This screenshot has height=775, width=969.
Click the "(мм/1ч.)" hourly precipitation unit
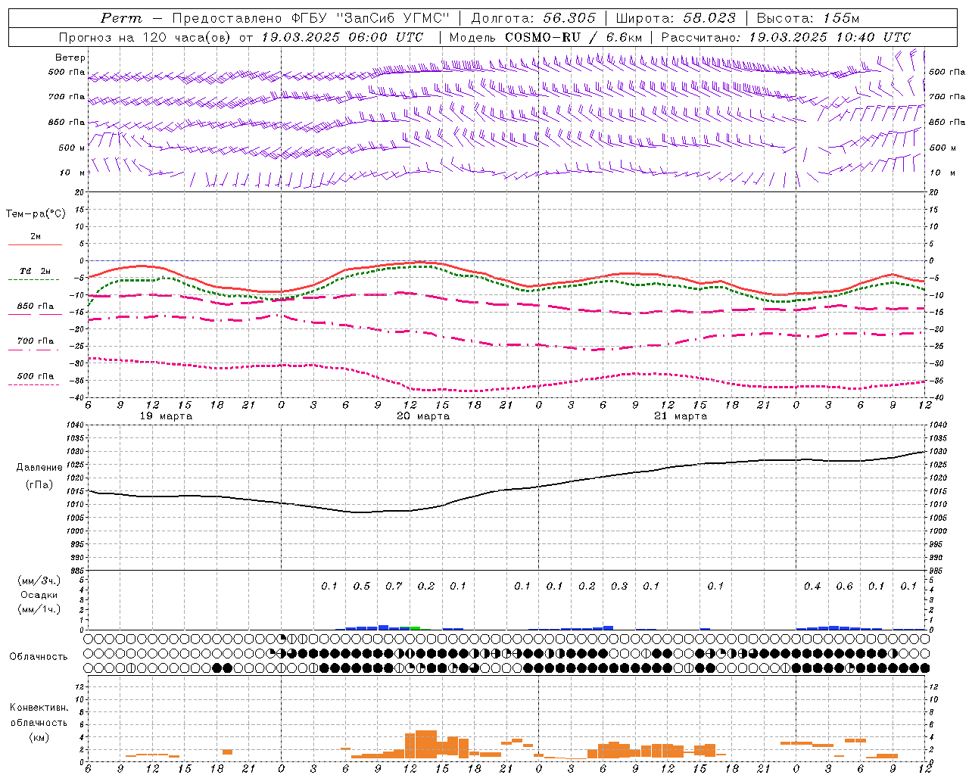click(39, 609)
